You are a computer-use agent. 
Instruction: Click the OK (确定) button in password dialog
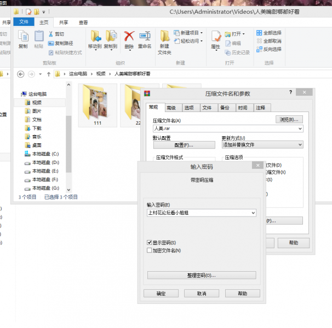(161, 294)
